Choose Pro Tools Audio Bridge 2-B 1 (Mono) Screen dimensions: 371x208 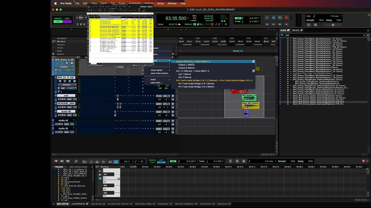point(196,83)
